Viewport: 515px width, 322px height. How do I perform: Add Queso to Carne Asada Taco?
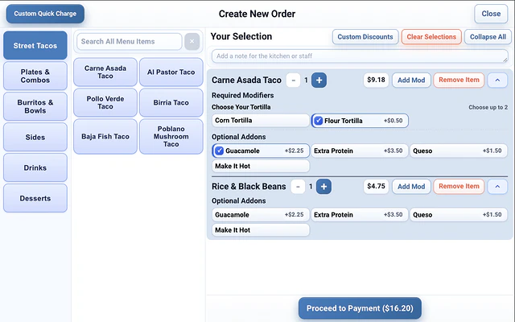[x=459, y=151]
